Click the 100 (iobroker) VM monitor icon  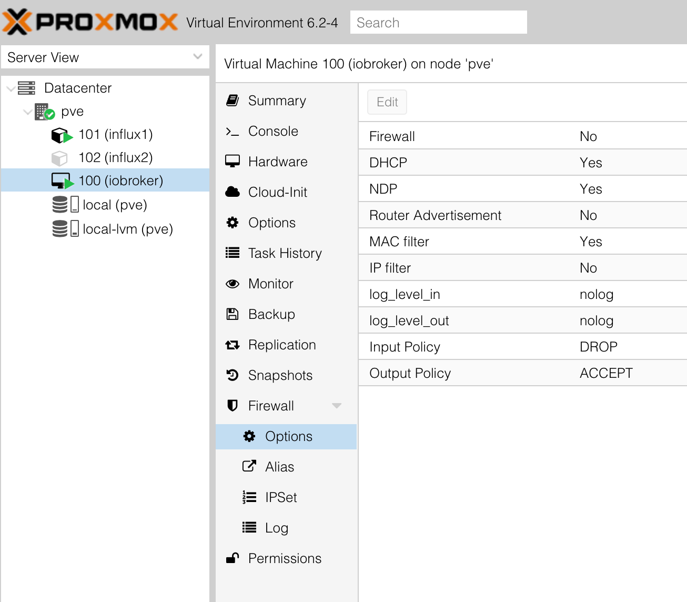pyautogui.click(x=63, y=181)
